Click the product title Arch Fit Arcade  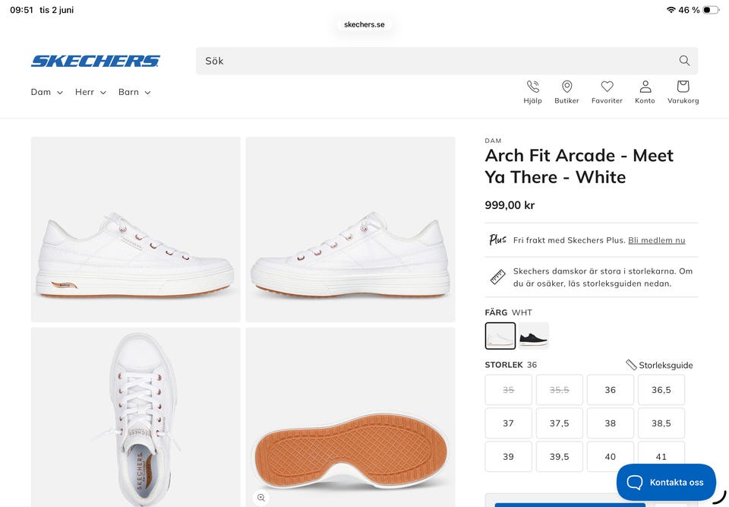[579, 166]
